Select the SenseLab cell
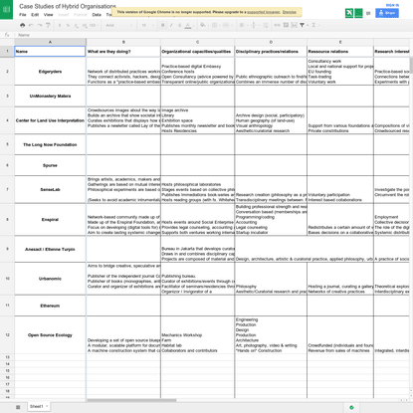This screenshot has width=413, height=413. (x=50, y=189)
